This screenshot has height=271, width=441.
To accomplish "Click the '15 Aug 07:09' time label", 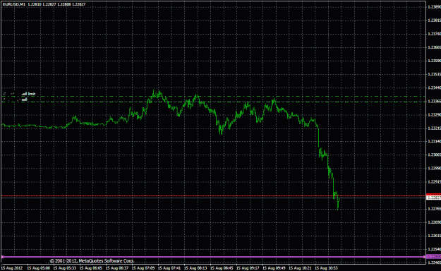I will [143, 268].
